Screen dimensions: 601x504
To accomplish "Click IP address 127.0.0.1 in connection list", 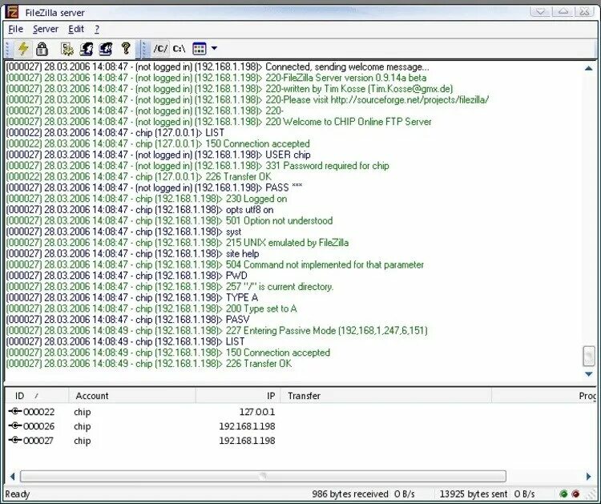I will point(257,412).
